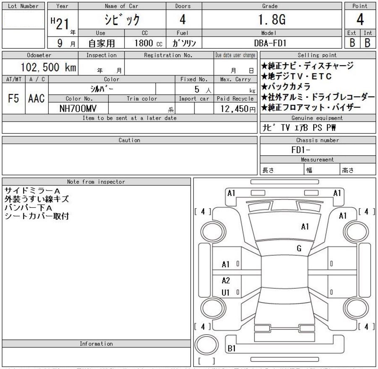Click the Selling point header

pos(318,55)
